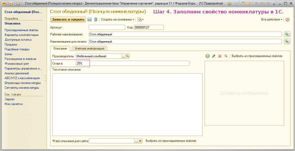The width and height of the screenshot is (295, 151).
Task: Click the magnifier next to Производитель field
Action: coord(128,56)
